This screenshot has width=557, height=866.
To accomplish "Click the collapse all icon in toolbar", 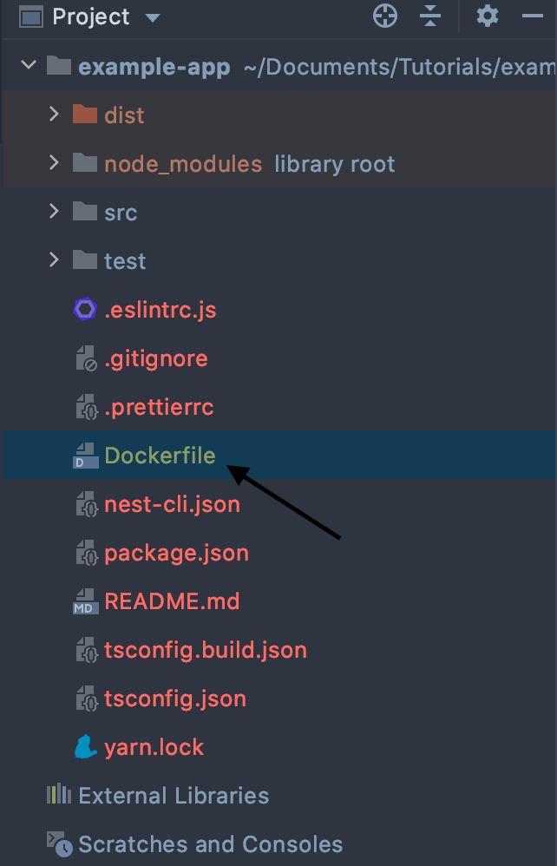I will pyautogui.click(x=430, y=16).
